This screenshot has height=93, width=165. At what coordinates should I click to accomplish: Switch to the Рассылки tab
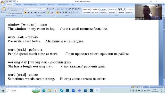[x=51, y=5]
